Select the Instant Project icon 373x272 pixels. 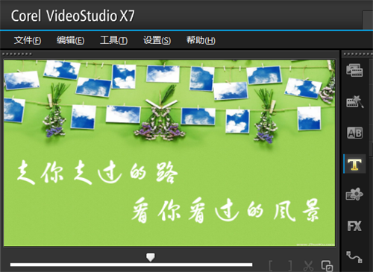point(355,101)
